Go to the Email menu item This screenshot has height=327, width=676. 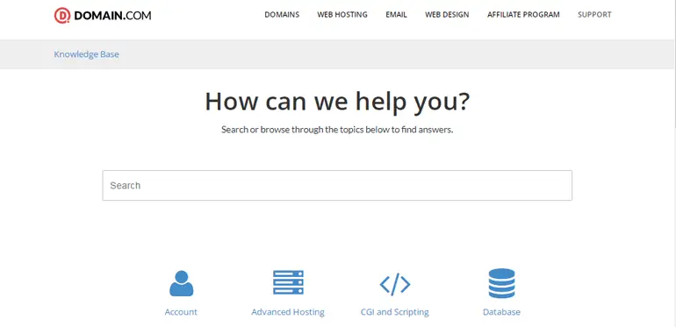click(396, 15)
